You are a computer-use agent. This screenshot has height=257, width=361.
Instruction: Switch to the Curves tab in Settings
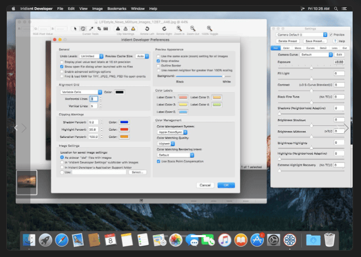pos(310,48)
